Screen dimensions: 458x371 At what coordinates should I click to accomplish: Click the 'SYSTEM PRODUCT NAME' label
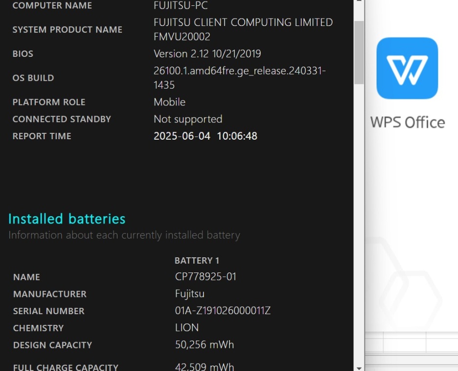(x=67, y=29)
